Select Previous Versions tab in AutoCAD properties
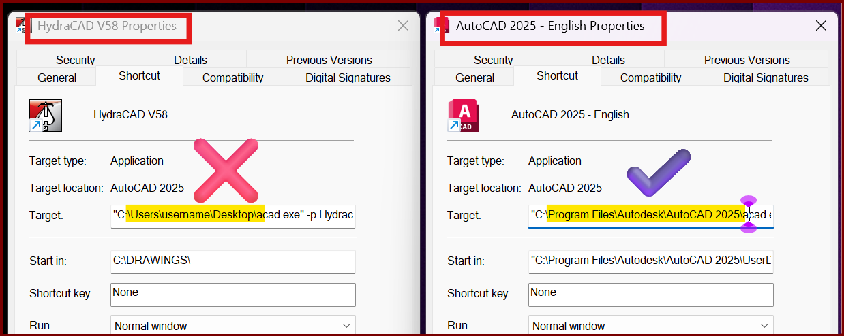This screenshot has height=336, width=844. point(747,60)
